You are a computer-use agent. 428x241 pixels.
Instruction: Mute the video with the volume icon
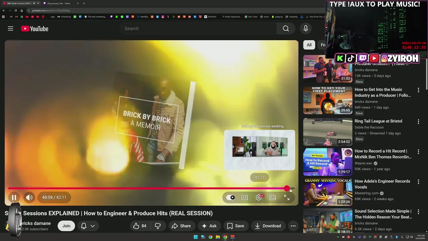tap(29, 197)
